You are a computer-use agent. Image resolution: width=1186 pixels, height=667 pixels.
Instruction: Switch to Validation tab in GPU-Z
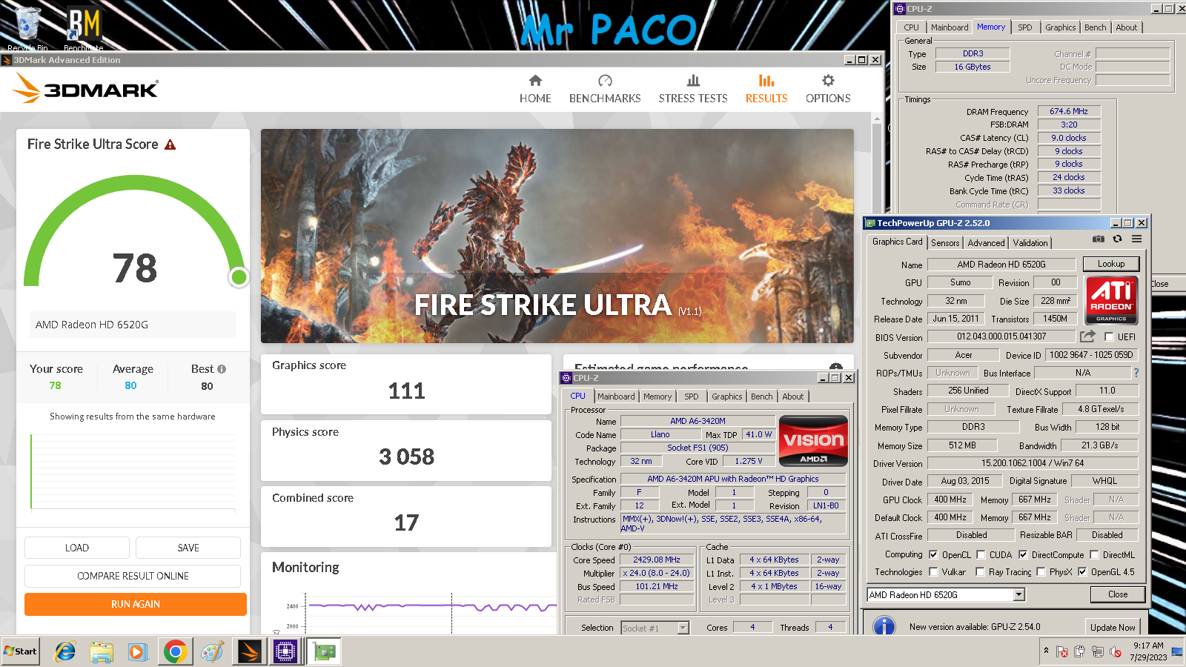1030,243
